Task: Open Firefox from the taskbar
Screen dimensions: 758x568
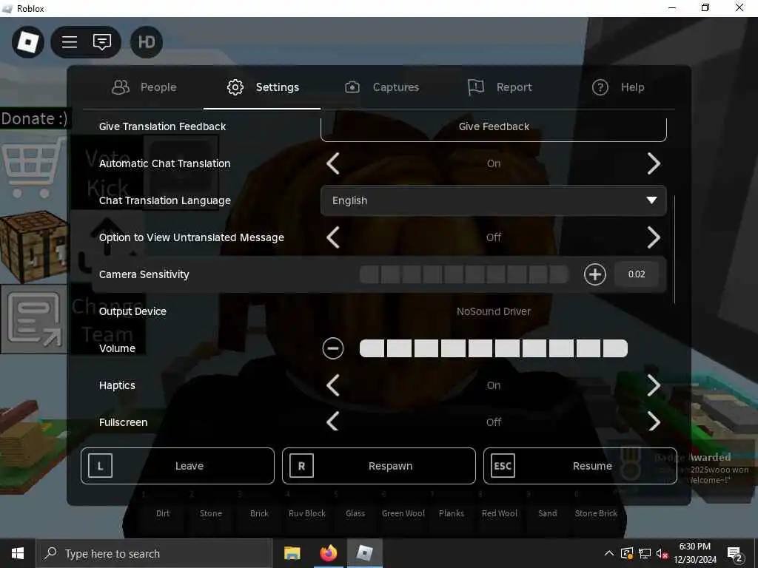Action: 328,553
